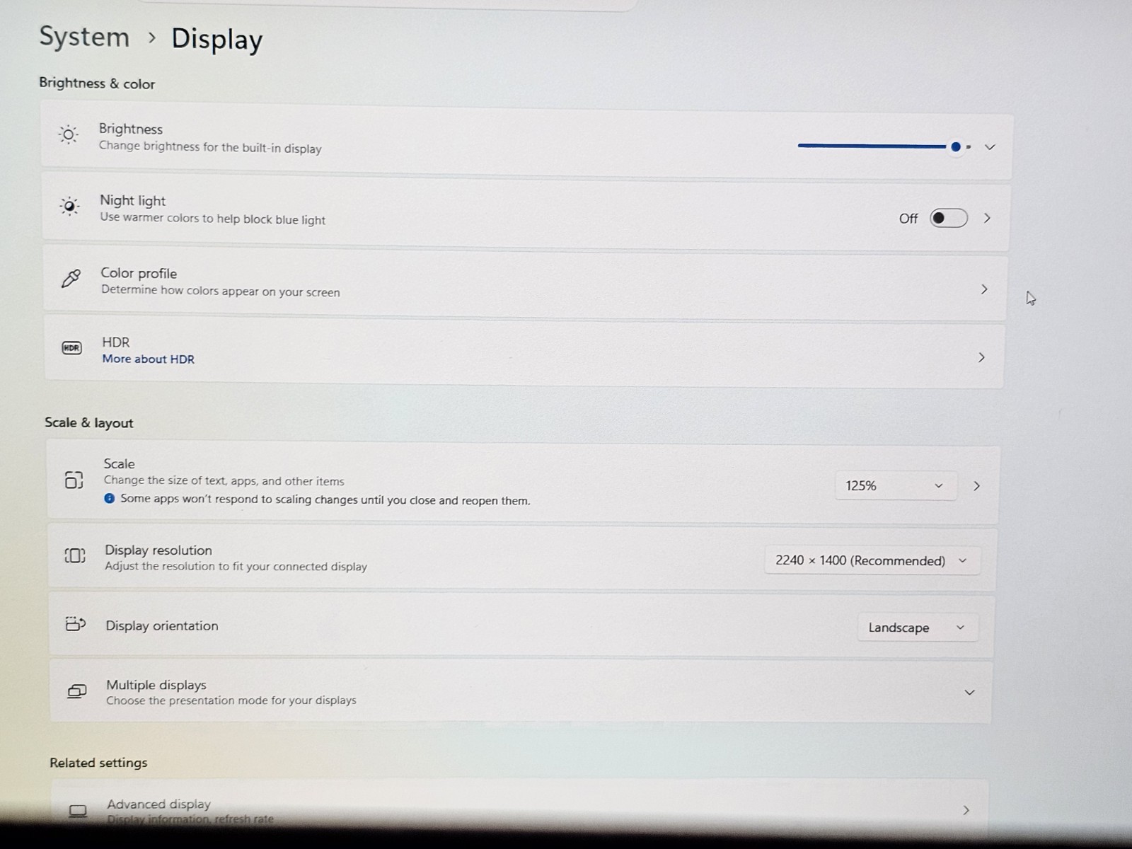The image size is (1132, 849).
Task: Click the Display breadcrumb title
Action: click(x=217, y=39)
